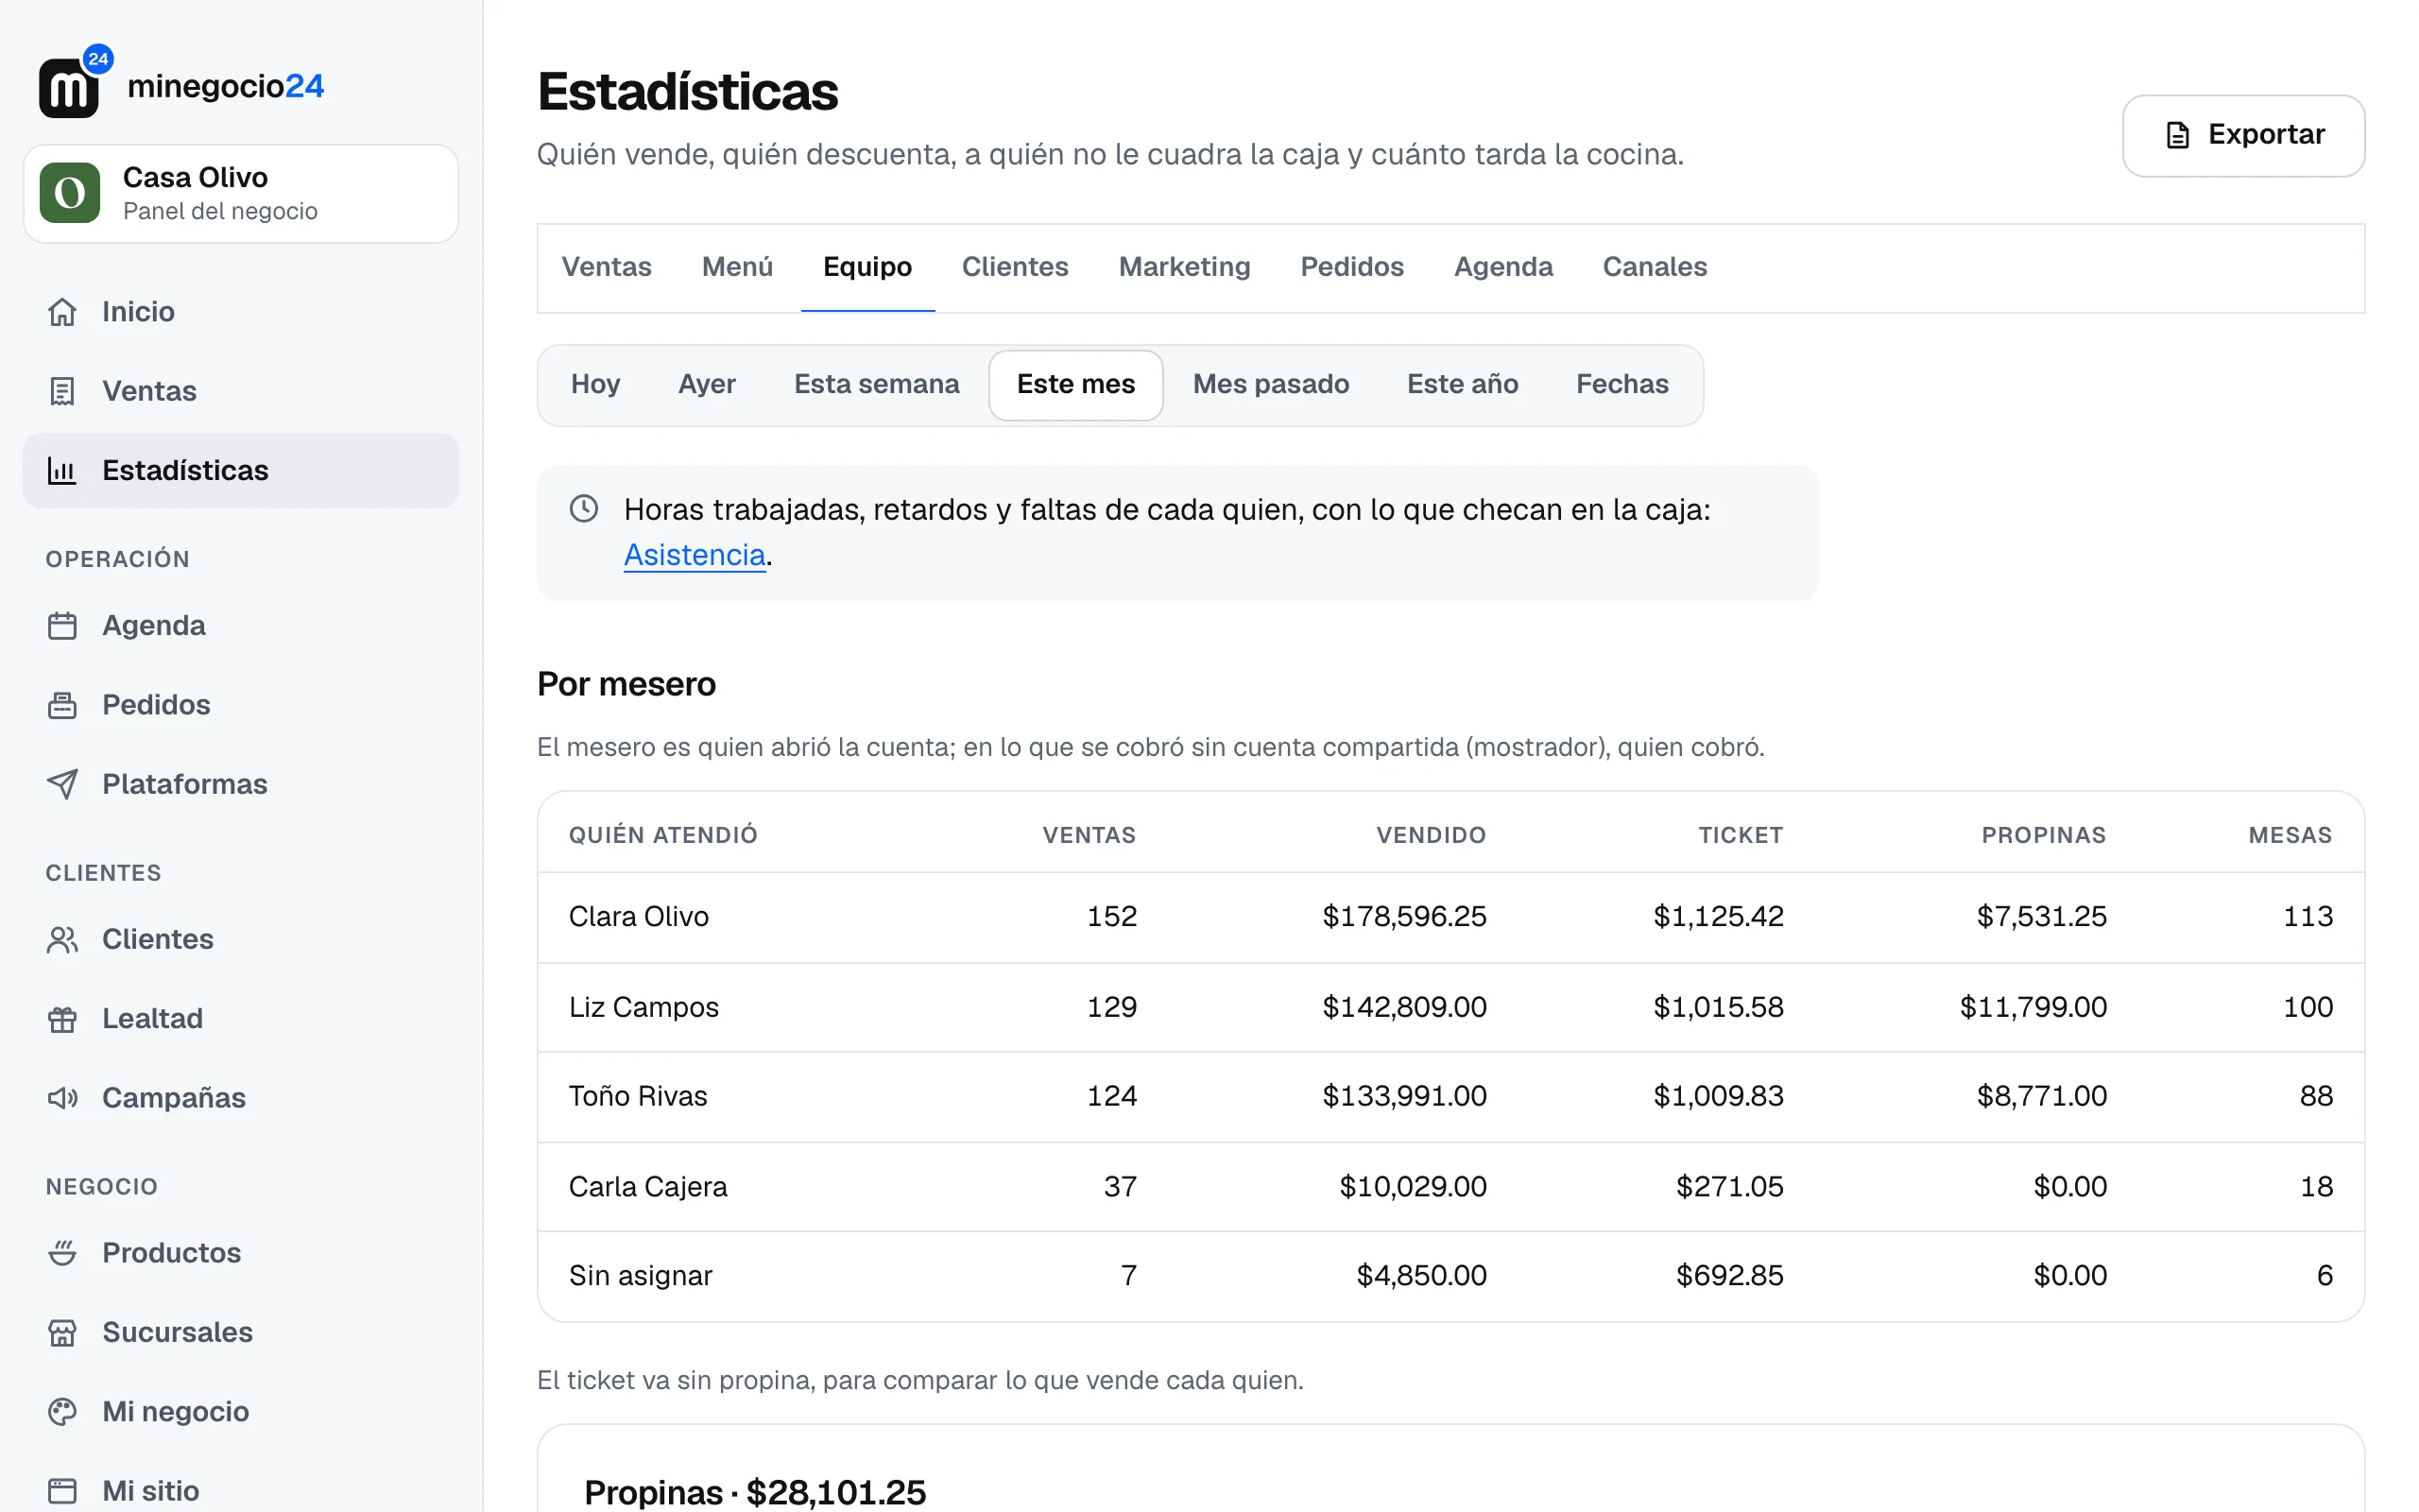
Task: Switch to the Menú tab
Action: [737, 267]
